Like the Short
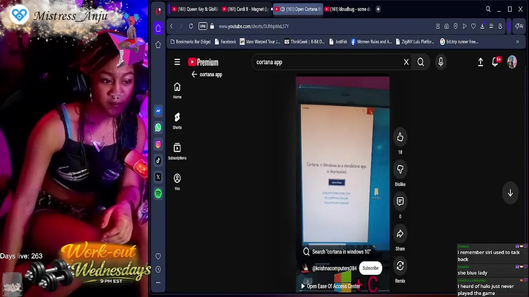The image size is (529, 297). click(400, 137)
